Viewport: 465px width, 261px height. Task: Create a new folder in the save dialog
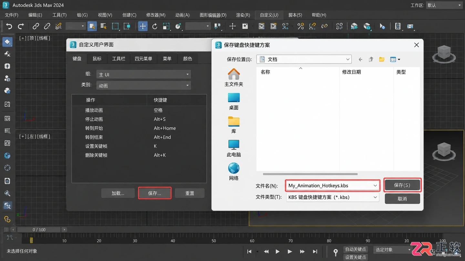(382, 59)
